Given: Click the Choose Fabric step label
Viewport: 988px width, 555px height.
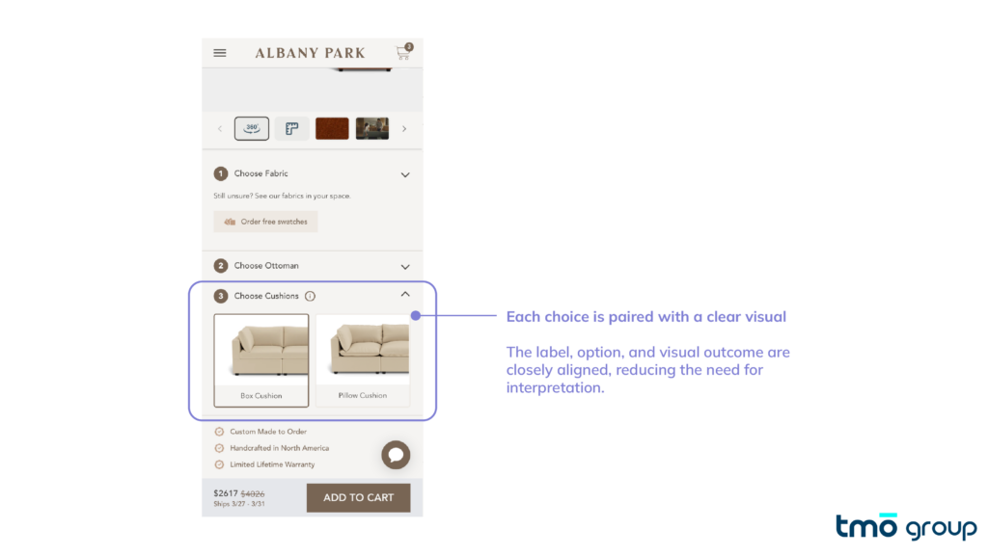Looking at the screenshot, I should [261, 173].
